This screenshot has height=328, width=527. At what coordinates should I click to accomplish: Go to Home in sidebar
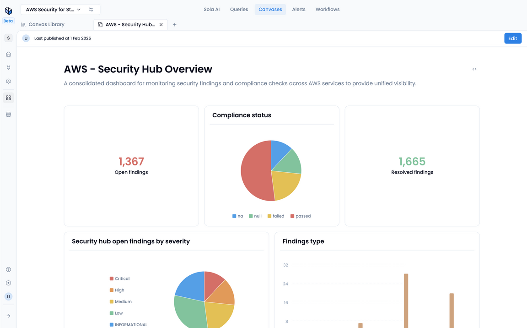(8, 54)
